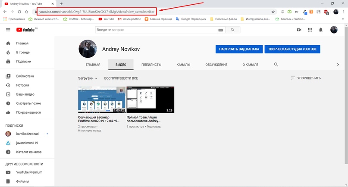
Task: Open the notifications bell
Action: (x=321, y=30)
